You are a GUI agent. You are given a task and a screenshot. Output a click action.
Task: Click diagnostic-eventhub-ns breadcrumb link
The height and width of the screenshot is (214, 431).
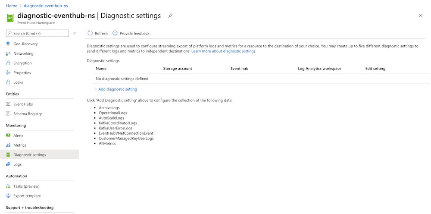pyautogui.click(x=46, y=6)
